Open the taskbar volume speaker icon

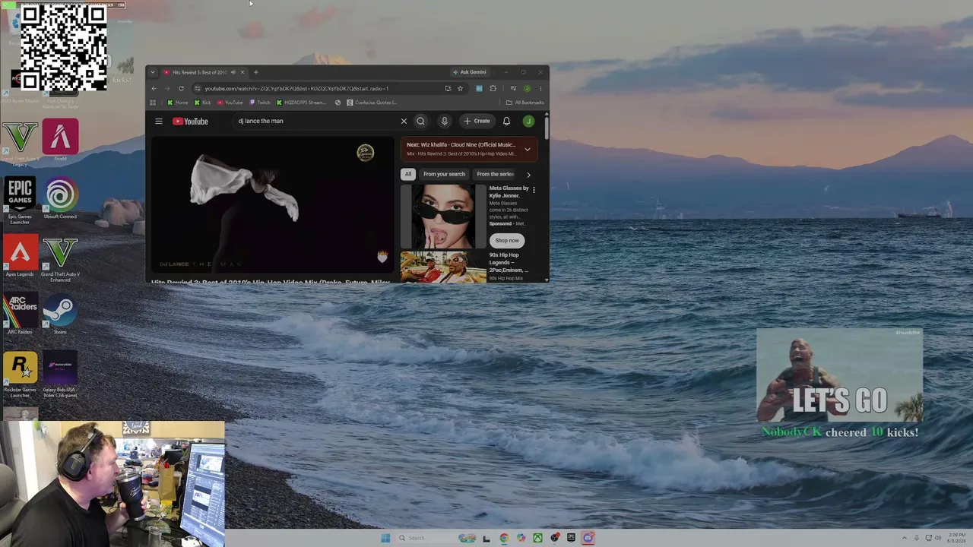[938, 538]
